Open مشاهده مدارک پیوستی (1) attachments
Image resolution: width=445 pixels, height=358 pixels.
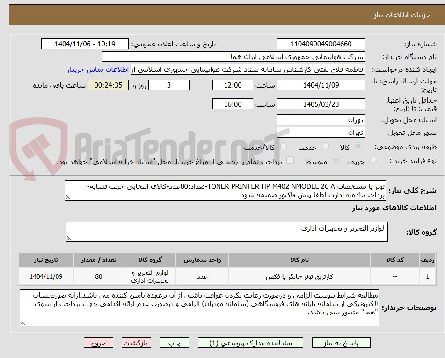click(250, 343)
